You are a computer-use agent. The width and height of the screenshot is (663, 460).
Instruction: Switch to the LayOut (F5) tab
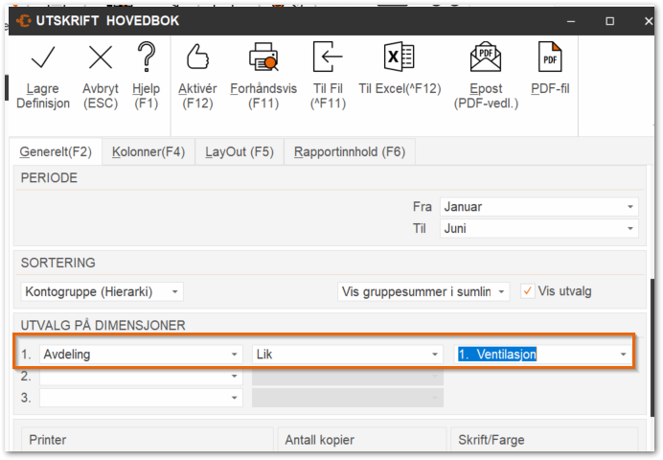pos(240,151)
